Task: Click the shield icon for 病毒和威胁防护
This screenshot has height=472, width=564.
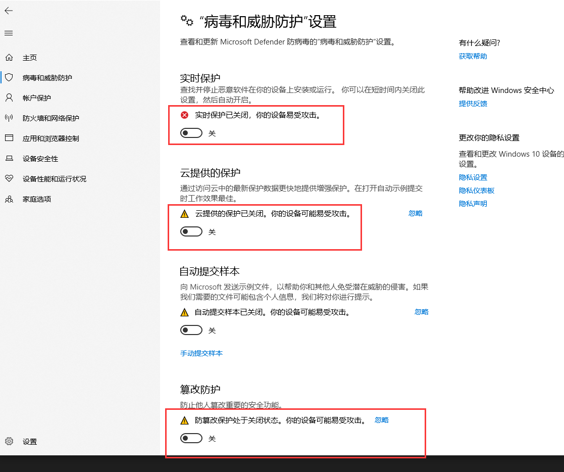Action: pyautogui.click(x=9, y=77)
